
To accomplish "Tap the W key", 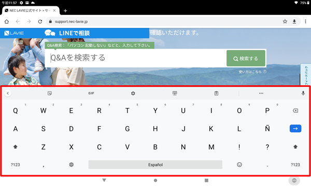I will coord(43,111).
